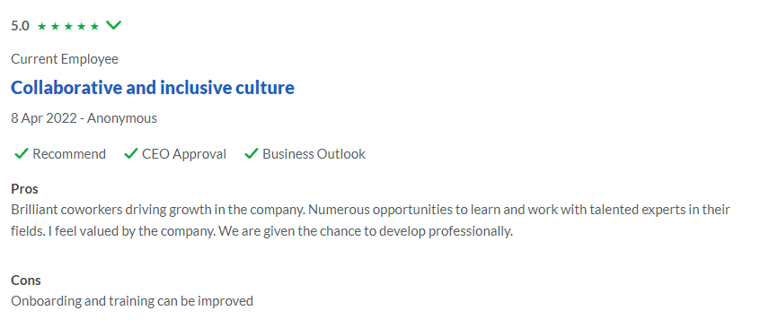769x328 pixels.
Task: Click the Current Employee label
Action: (x=65, y=59)
